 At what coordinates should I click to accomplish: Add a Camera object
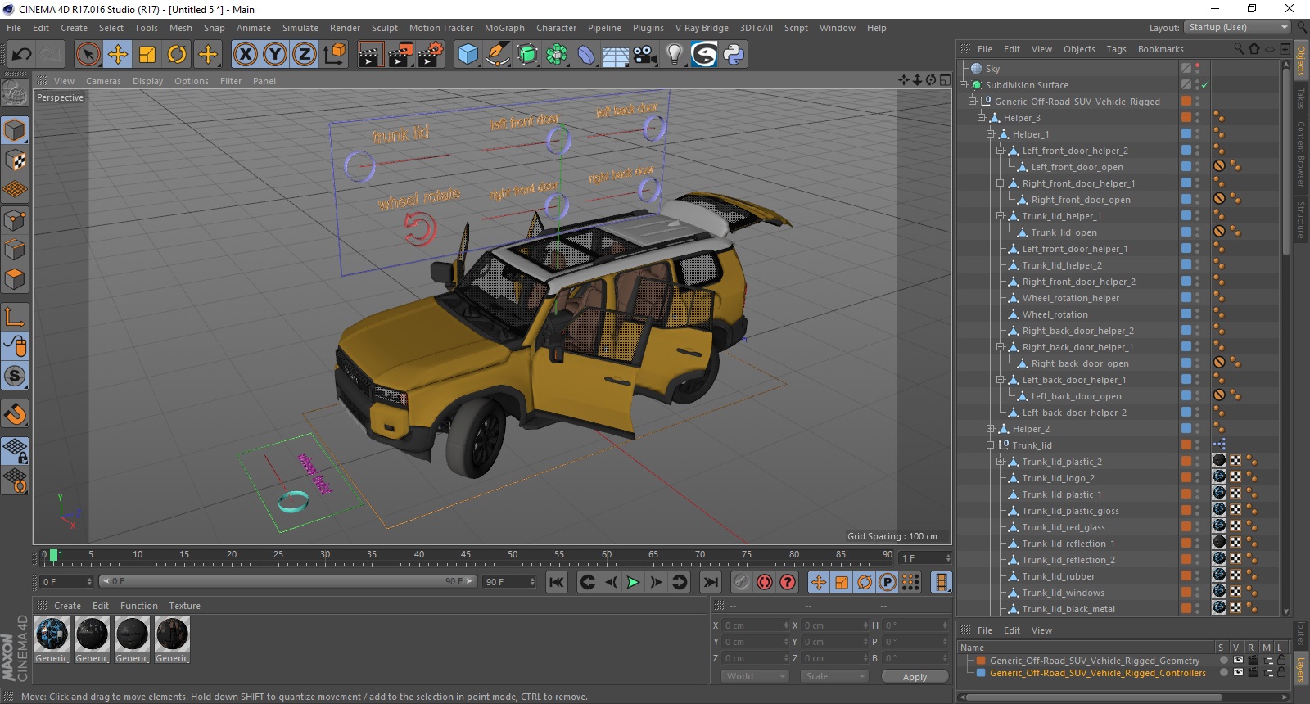(x=645, y=55)
